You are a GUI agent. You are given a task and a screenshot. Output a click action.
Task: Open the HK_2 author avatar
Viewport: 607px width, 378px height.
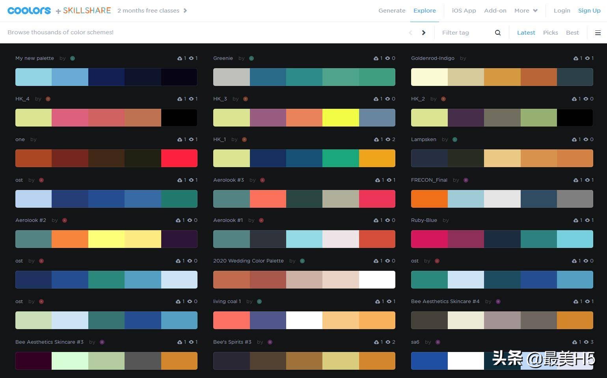tap(443, 99)
